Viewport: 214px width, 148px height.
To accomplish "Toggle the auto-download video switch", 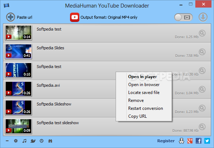I will pos(183,17).
